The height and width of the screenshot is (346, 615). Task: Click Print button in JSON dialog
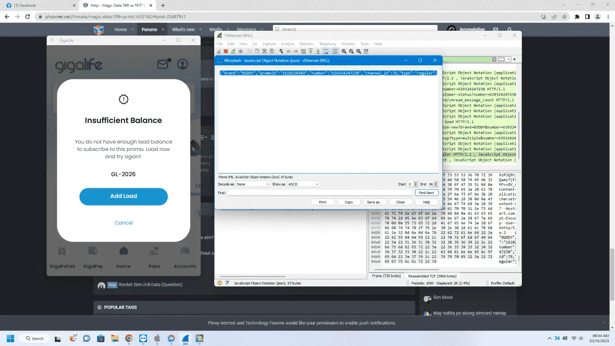322,202
